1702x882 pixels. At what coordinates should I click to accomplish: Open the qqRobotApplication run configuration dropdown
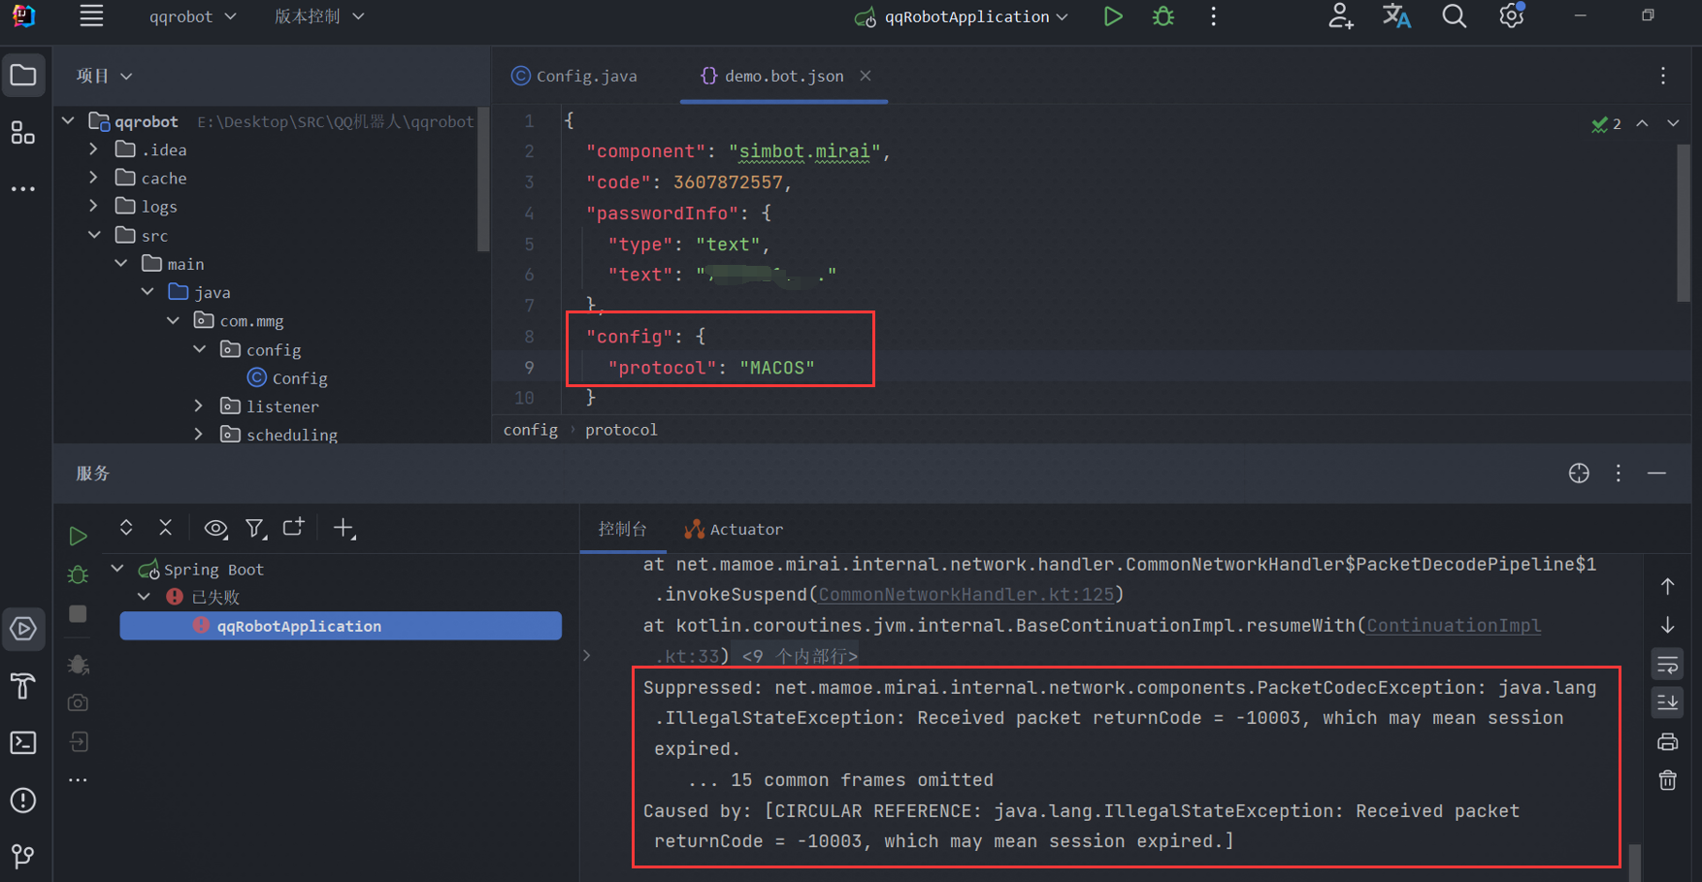[961, 16]
